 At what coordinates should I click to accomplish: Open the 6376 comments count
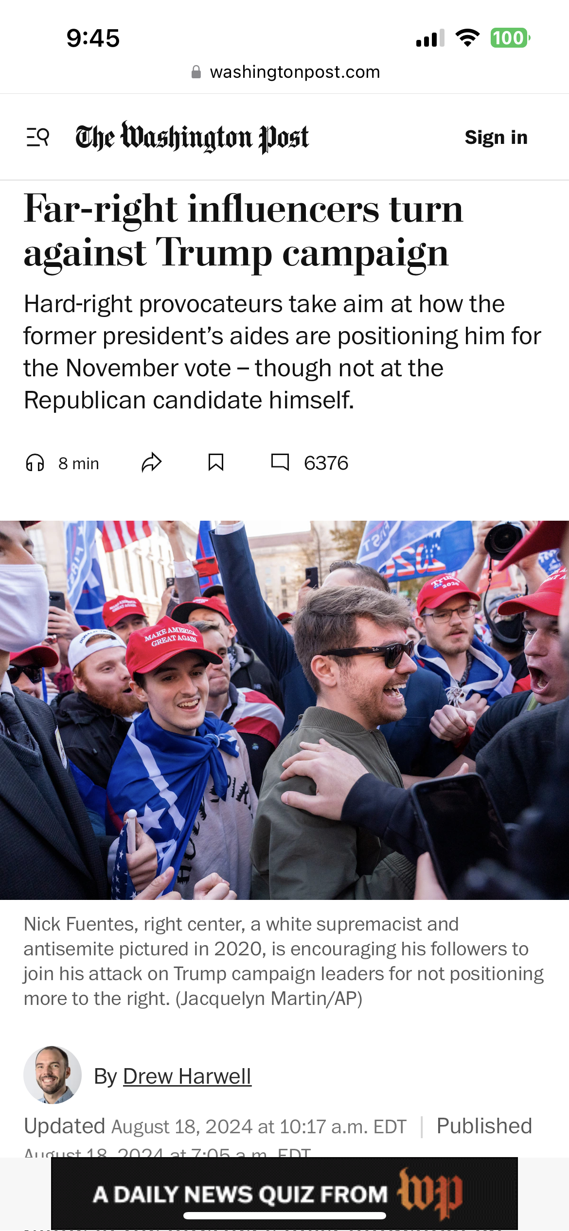point(326,463)
